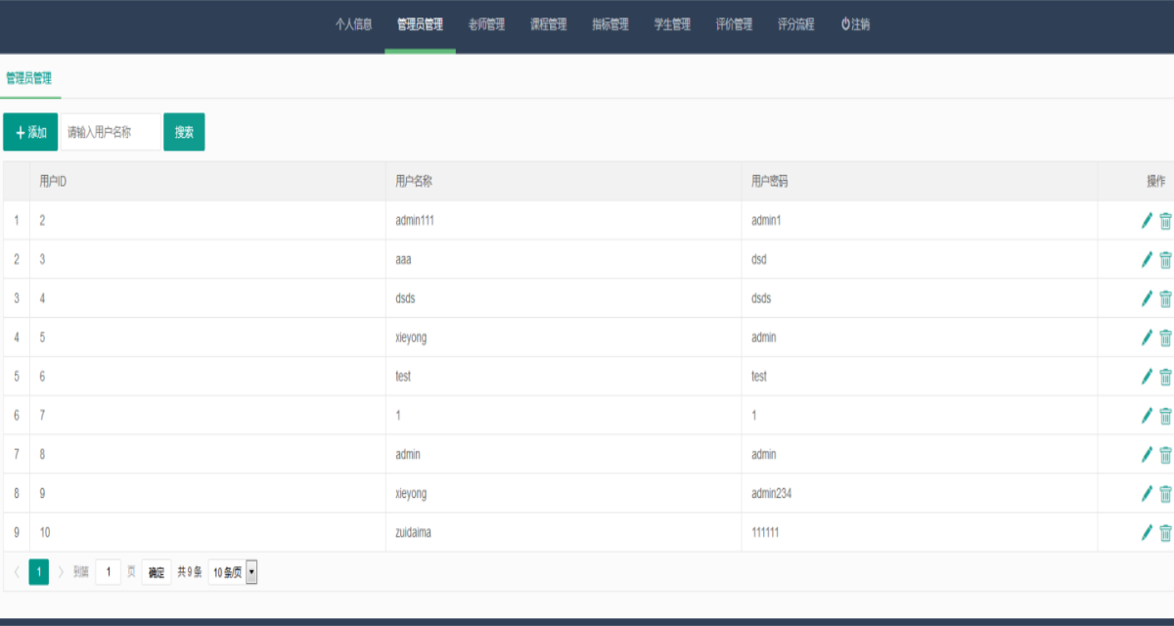Viewport: 1174px width, 626px height.
Task: Open 评分流程 in the top navigation
Action: (x=796, y=25)
